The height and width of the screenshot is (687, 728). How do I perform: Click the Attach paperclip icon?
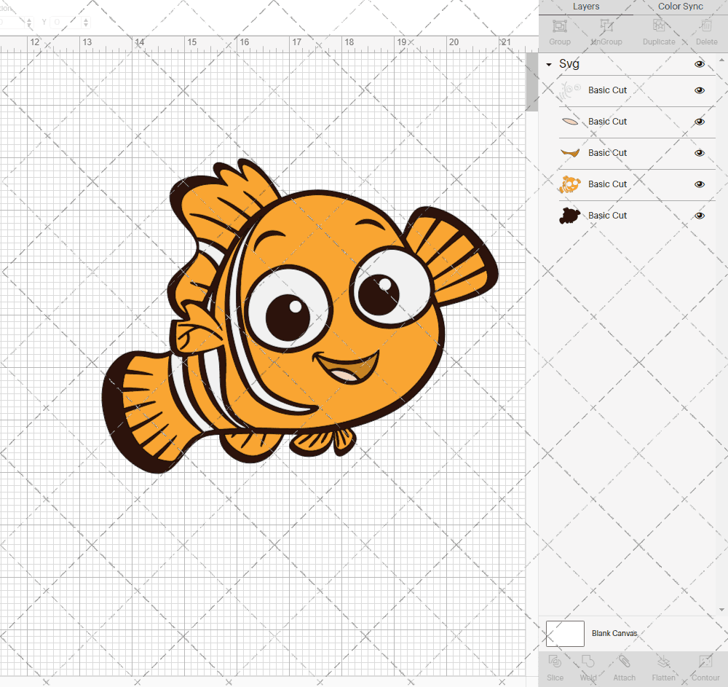point(624,661)
